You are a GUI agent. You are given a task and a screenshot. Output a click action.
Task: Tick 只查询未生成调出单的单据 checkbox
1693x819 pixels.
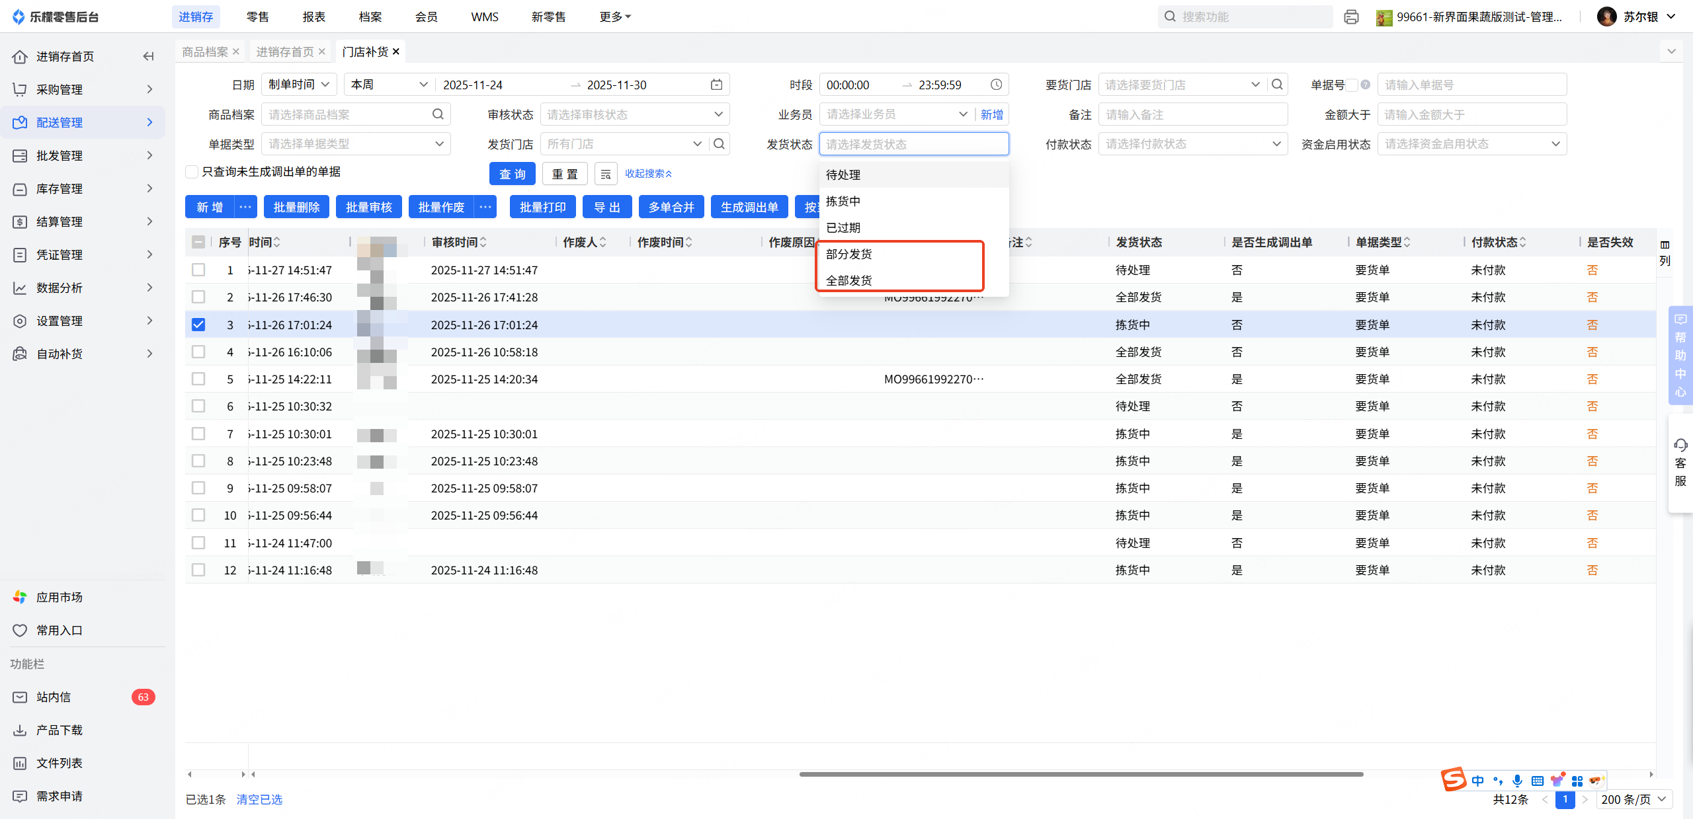click(x=192, y=172)
